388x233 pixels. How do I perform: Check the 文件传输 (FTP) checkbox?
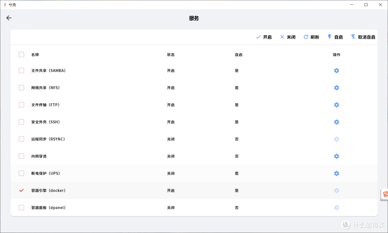(22, 105)
